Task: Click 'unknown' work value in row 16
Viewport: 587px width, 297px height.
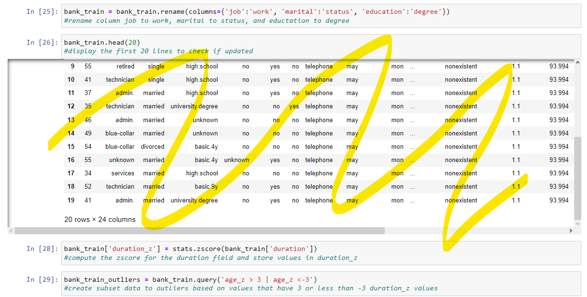Action: 122,160
